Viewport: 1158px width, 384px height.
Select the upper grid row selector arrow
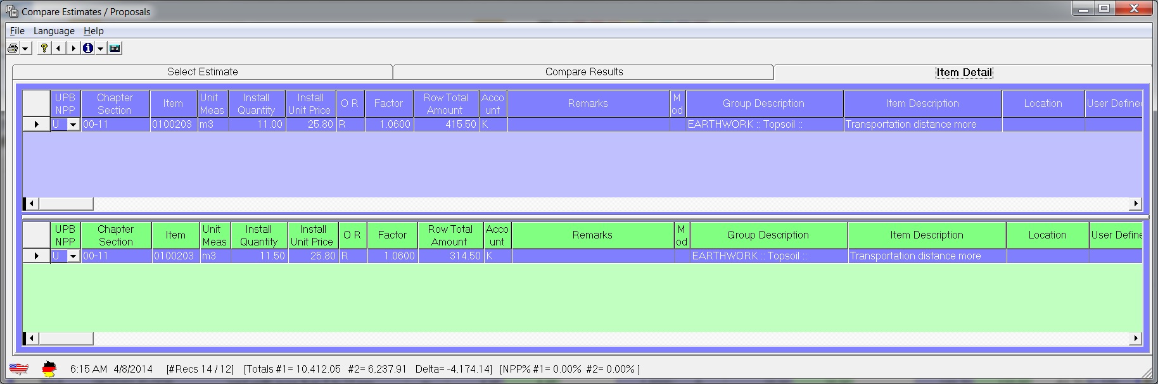pos(36,125)
